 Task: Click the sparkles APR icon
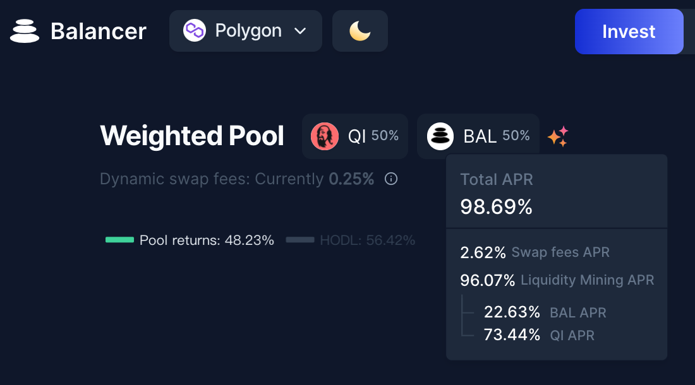tap(558, 136)
